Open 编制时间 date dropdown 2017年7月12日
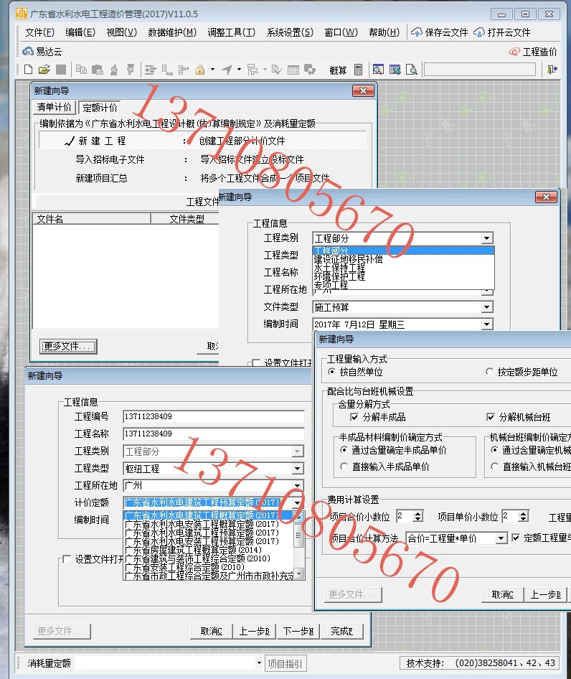 tap(487, 324)
